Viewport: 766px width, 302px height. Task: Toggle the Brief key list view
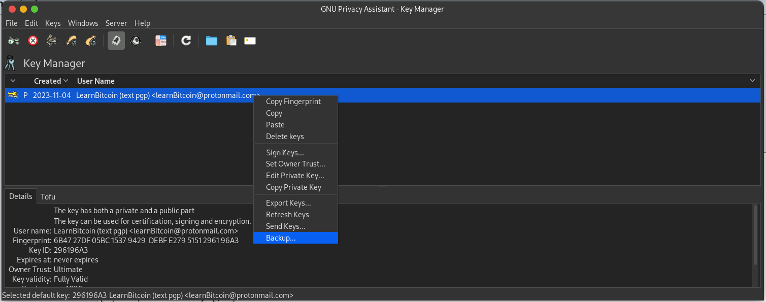coord(116,41)
